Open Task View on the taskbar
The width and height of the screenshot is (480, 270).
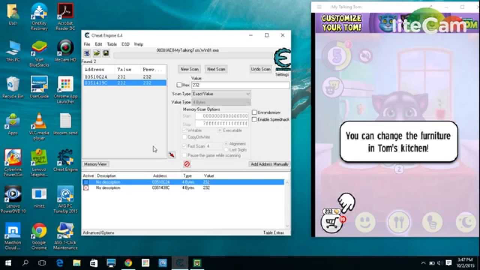(42, 263)
